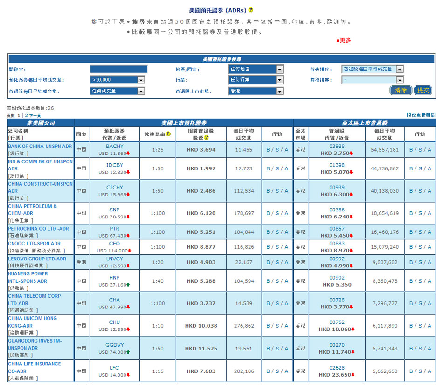Screen dimensions: 443x385
Task: Open the 普通股上市市場 dropdown showing 香港
Action: pos(256,91)
